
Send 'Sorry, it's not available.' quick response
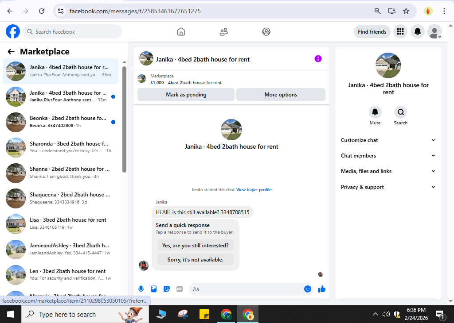point(196,259)
